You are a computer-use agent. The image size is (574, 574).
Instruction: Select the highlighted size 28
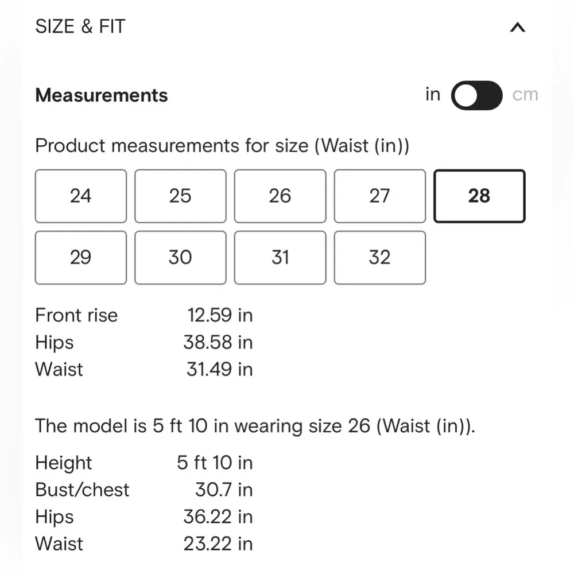point(479,196)
